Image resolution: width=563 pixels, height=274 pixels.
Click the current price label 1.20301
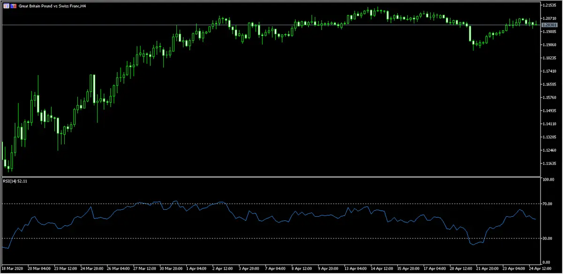[549, 25]
